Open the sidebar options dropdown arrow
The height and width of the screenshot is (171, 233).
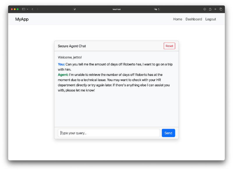[27, 9]
